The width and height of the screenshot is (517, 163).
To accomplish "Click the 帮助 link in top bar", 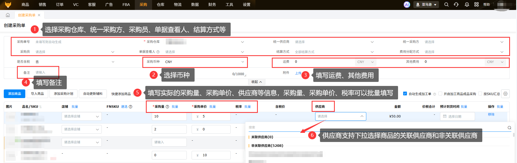I will coord(487,5).
